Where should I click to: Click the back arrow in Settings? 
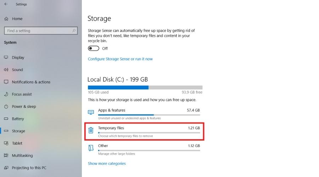pos(6,4)
